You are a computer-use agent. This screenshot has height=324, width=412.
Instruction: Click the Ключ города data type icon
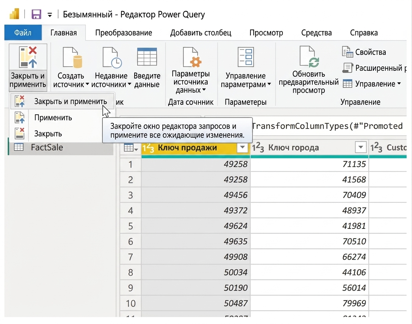(258, 148)
